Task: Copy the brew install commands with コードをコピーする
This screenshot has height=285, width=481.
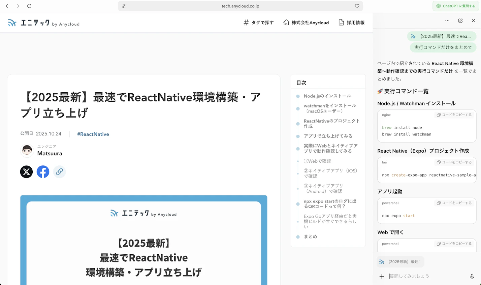Action: click(454, 115)
